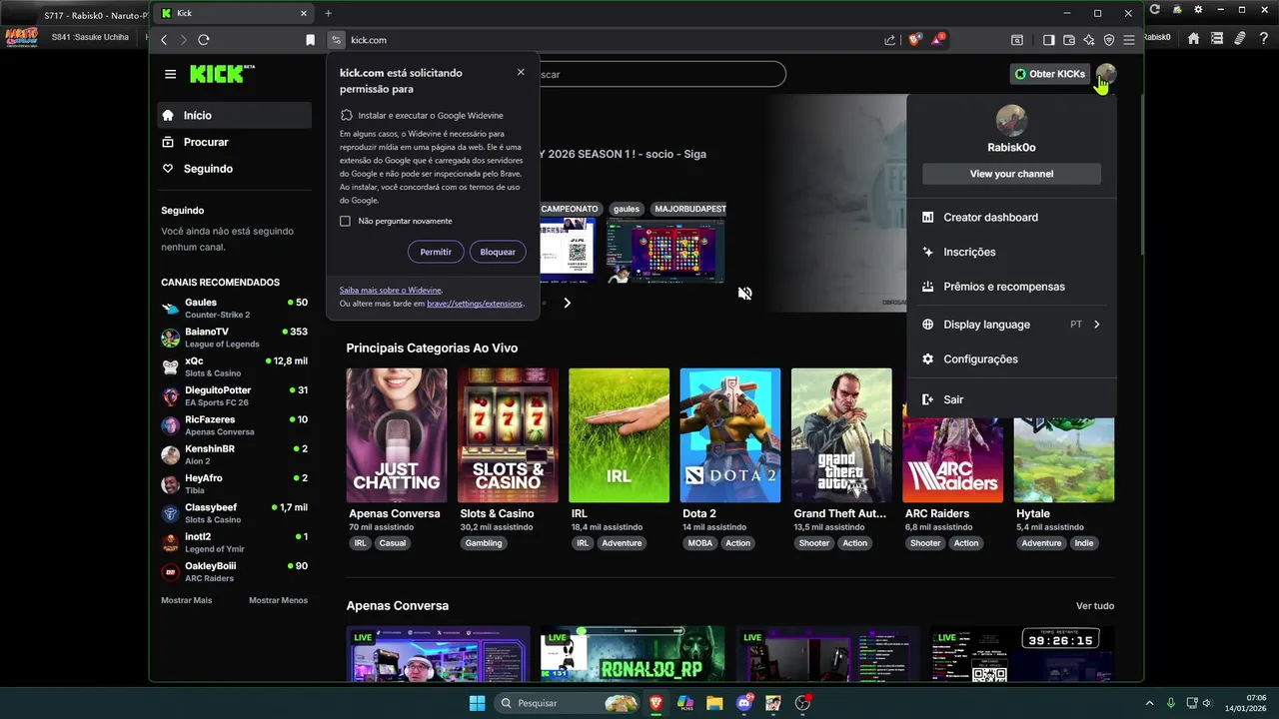This screenshot has width=1279, height=719.
Task: Choose Sair to log out
Action: tap(1011, 399)
